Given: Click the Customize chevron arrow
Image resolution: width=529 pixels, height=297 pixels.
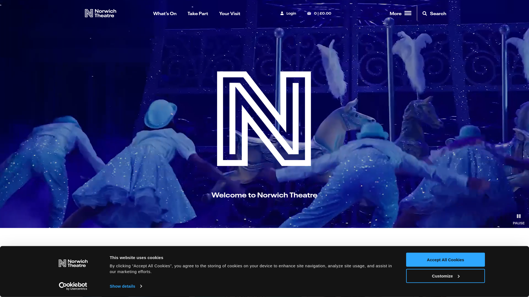Looking at the screenshot, I should (458, 276).
